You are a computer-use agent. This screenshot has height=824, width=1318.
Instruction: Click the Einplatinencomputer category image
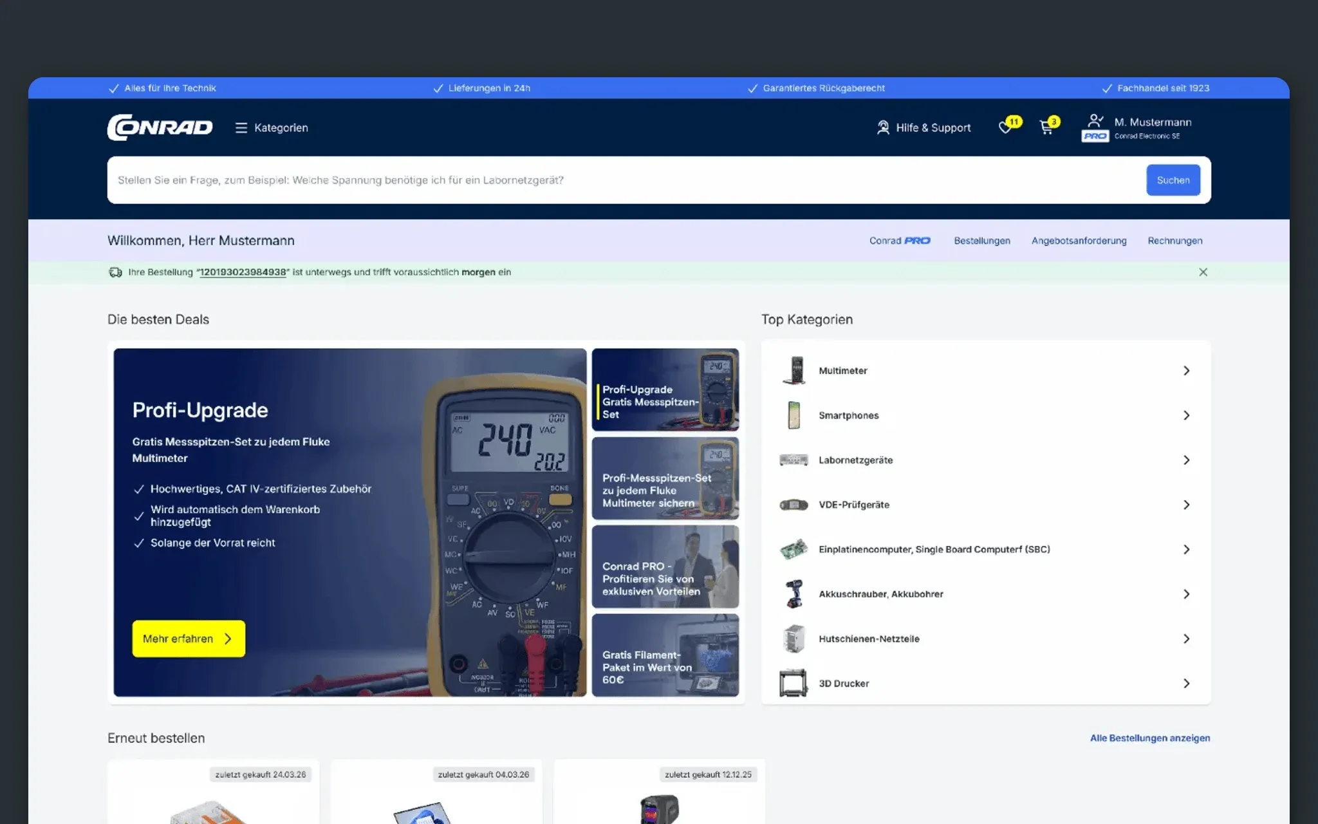tap(794, 549)
